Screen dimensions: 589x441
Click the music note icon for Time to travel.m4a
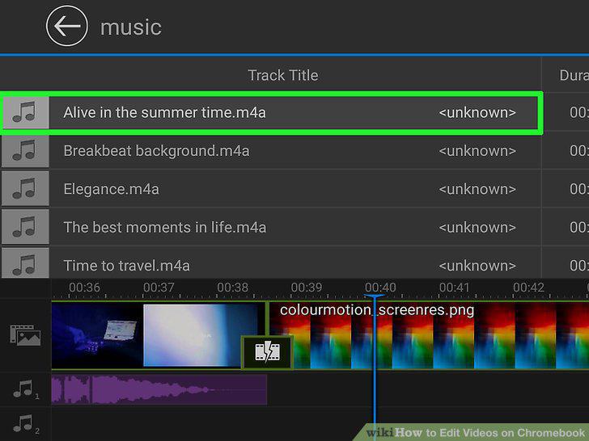point(25,262)
